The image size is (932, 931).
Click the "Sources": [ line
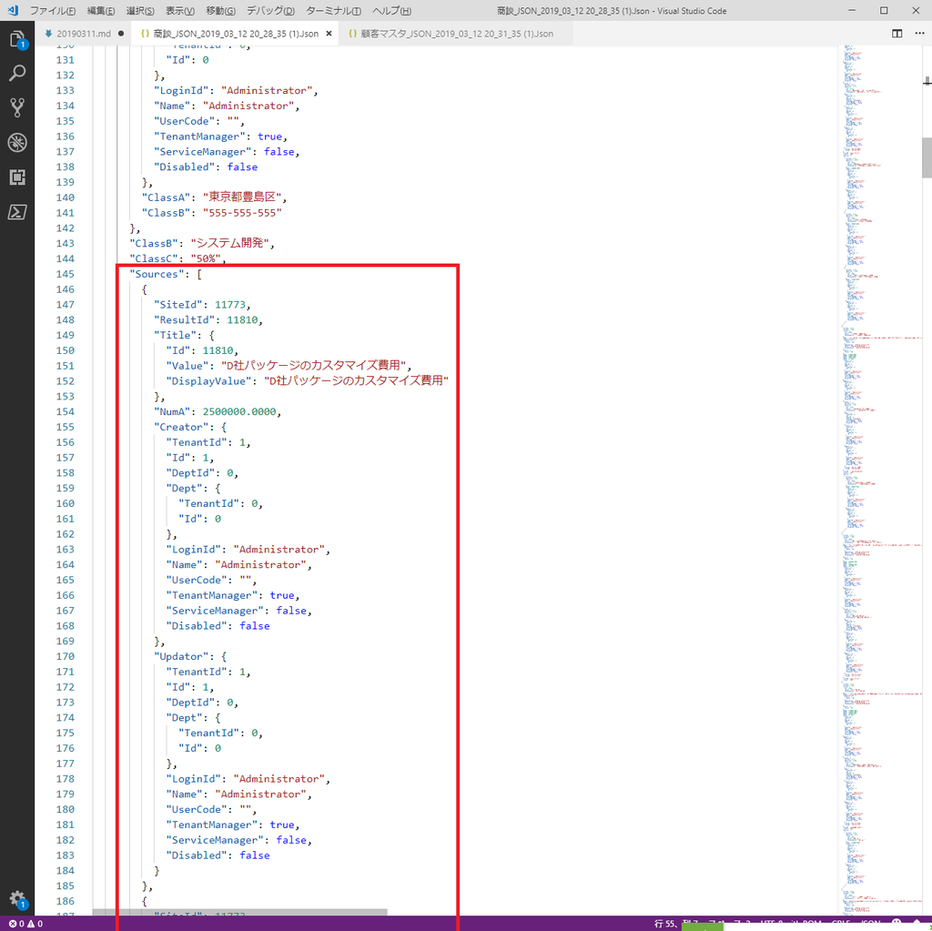tap(166, 274)
